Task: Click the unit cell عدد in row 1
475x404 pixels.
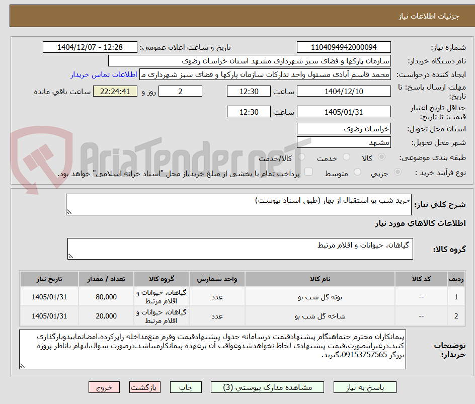Action: pyautogui.click(x=217, y=297)
